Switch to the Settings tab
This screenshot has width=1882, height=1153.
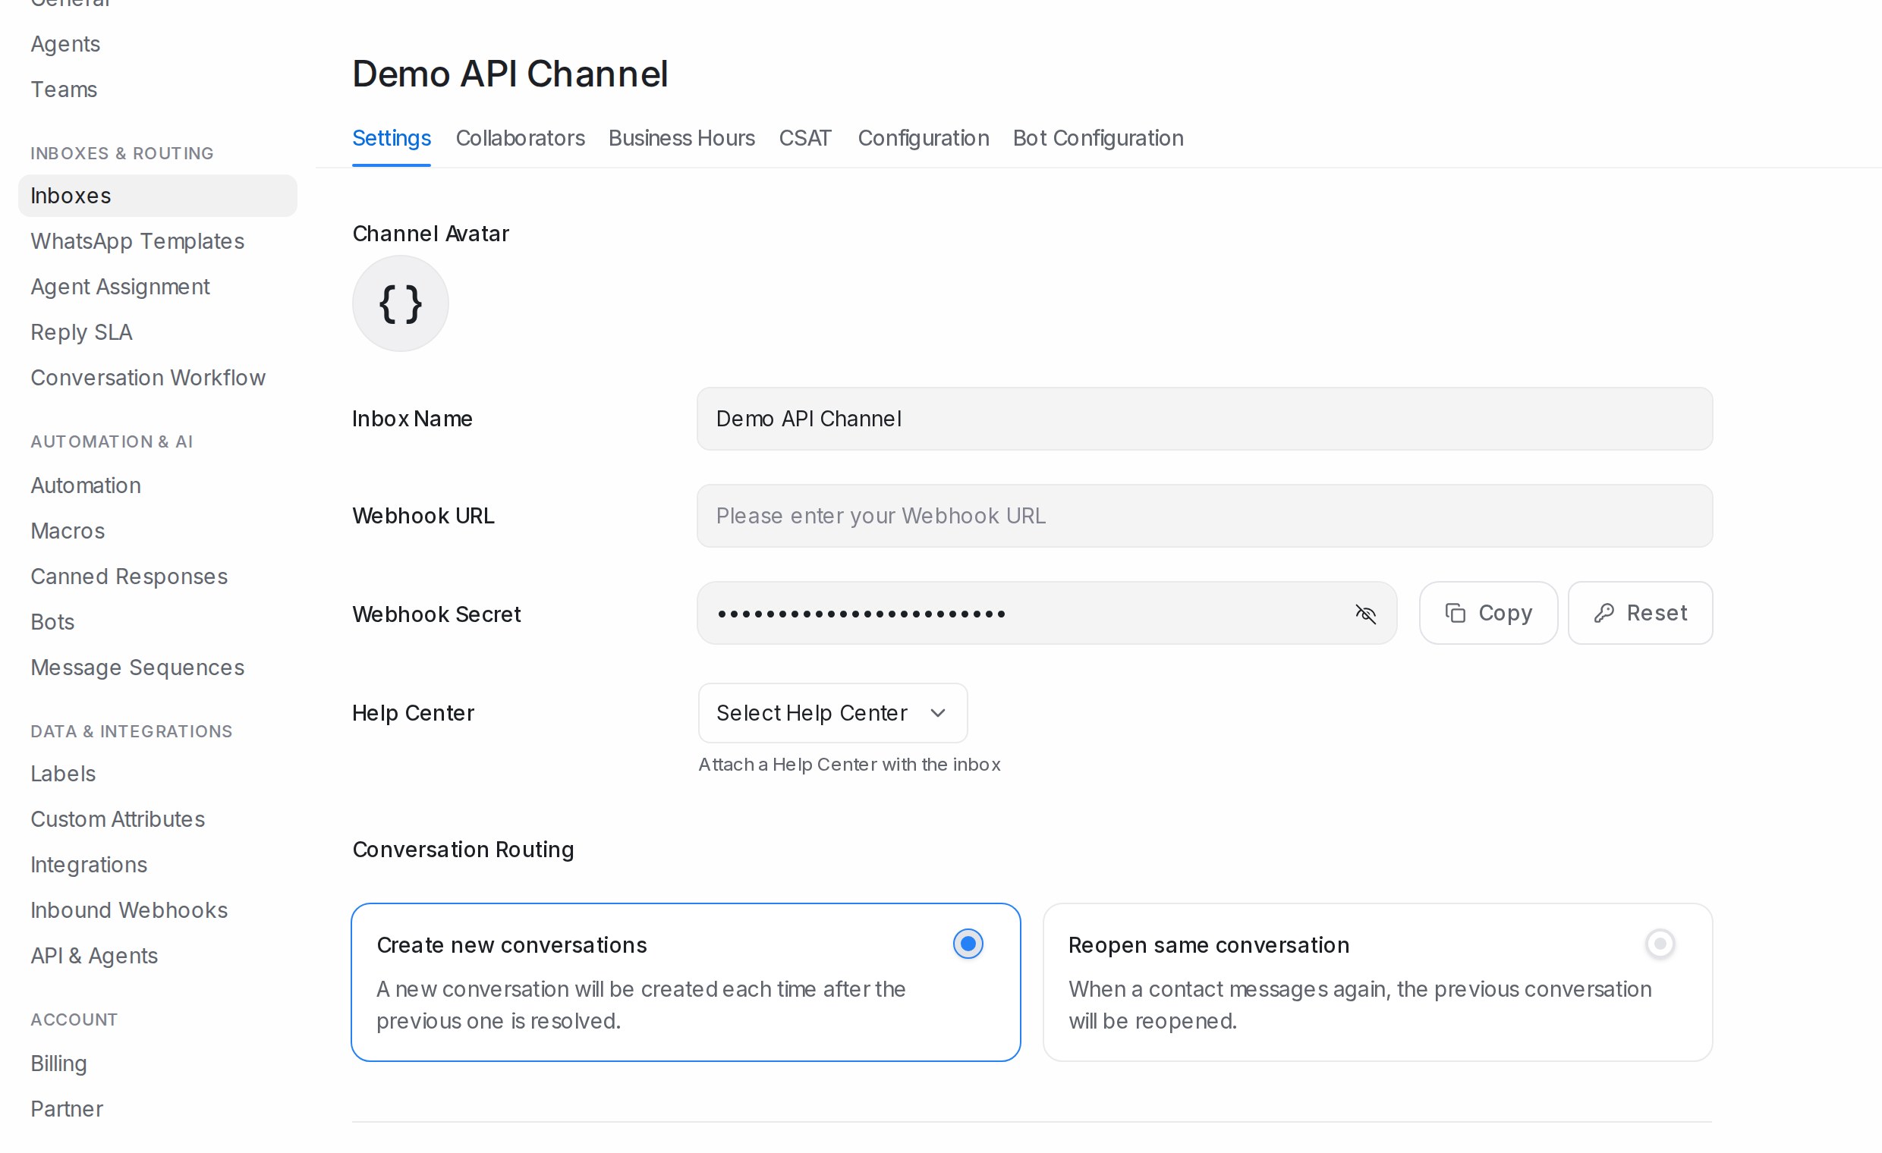tap(391, 138)
